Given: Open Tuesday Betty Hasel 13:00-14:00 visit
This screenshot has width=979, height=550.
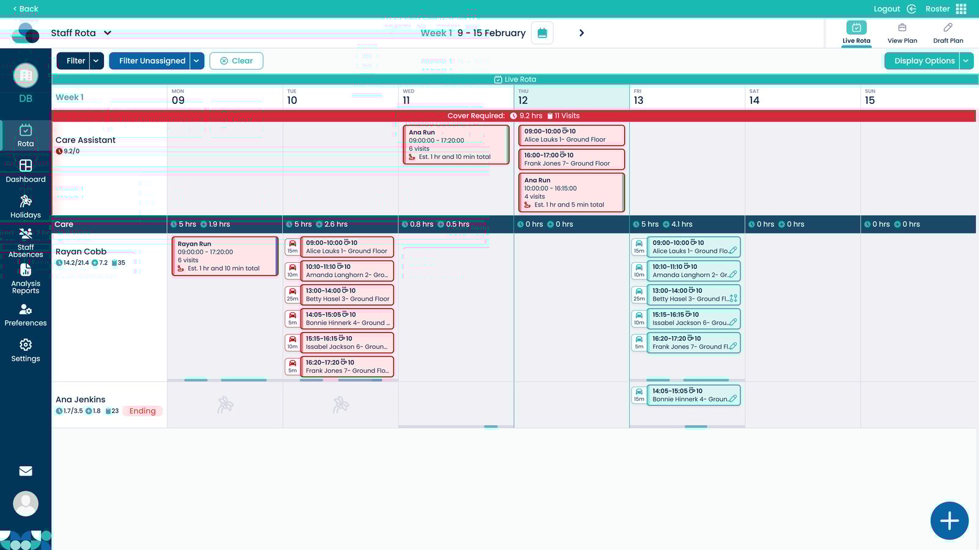Looking at the screenshot, I should pyautogui.click(x=347, y=295).
